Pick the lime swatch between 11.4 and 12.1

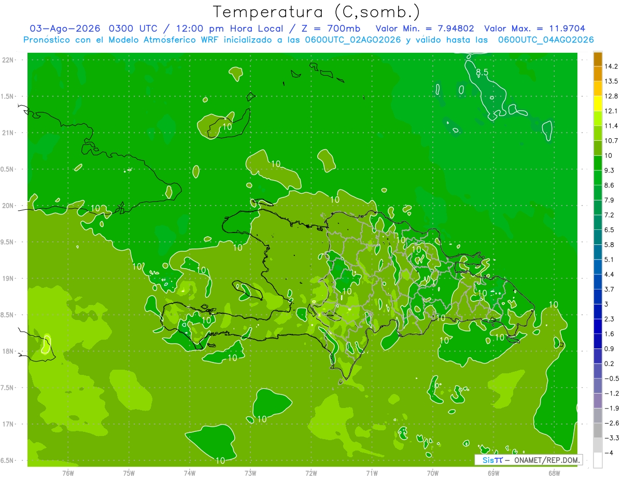click(598, 119)
